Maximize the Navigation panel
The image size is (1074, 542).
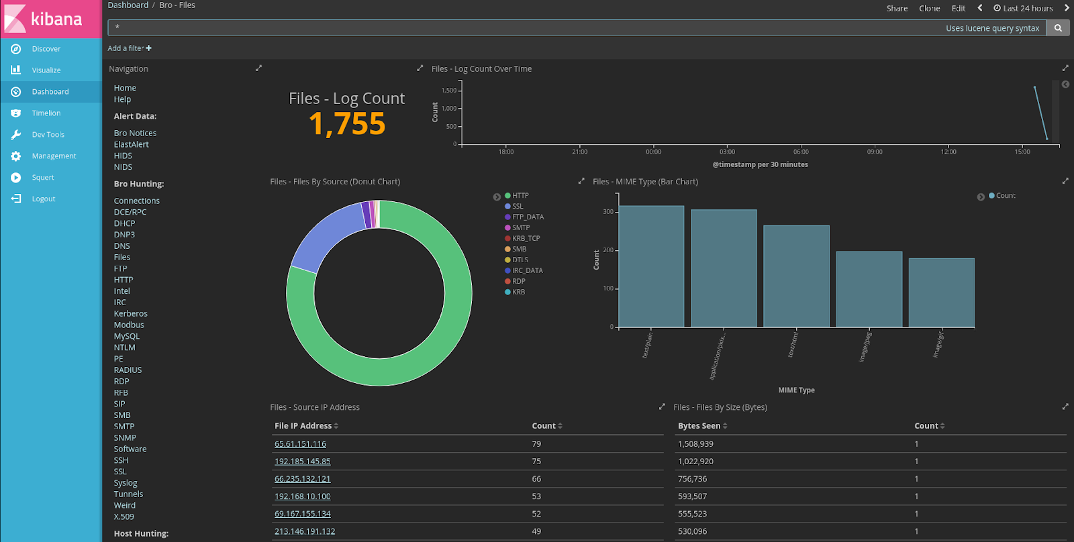258,68
